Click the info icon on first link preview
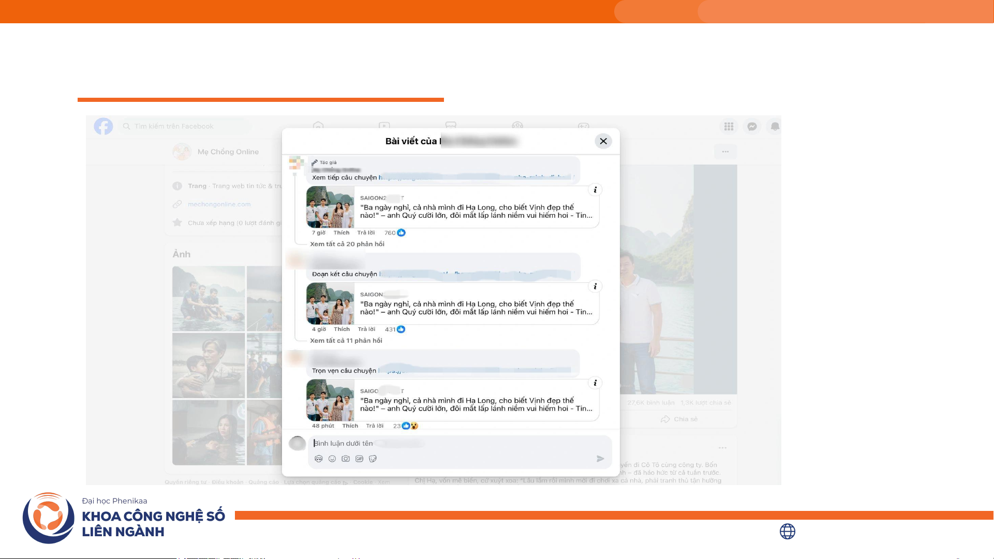This screenshot has height=559, width=994. 595,190
